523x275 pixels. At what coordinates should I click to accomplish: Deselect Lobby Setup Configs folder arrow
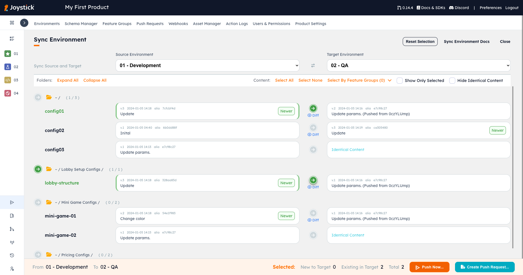pos(38,169)
